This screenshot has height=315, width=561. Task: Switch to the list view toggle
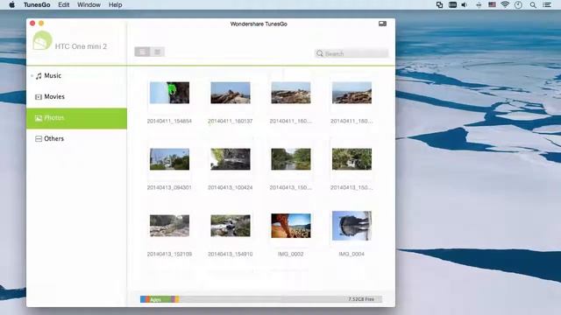142,52
